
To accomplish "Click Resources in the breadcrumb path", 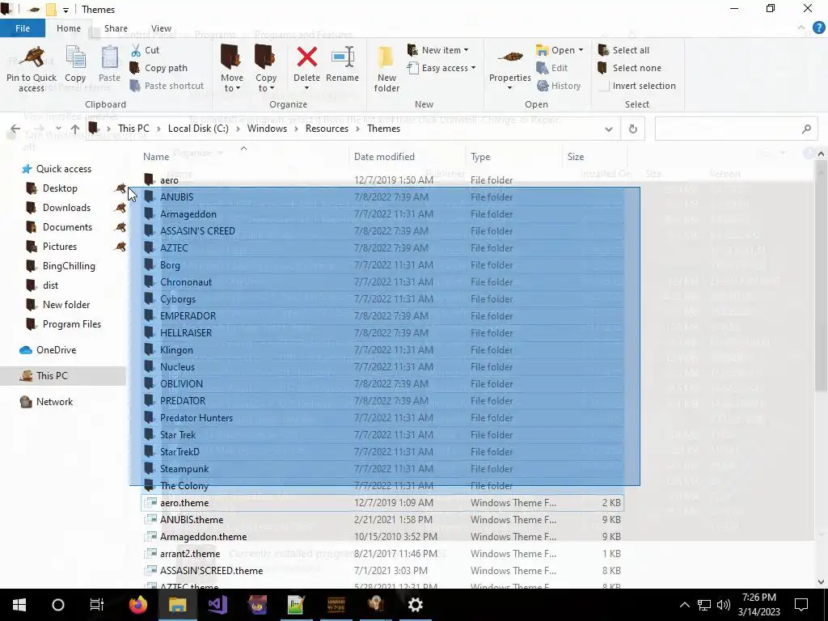I will 327,129.
